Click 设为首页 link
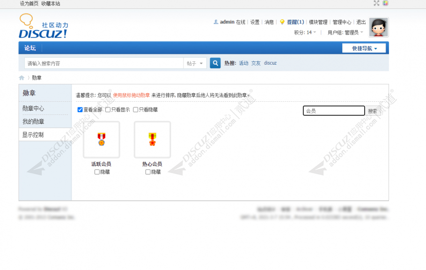426x270 pixels. click(x=29, y=4)
